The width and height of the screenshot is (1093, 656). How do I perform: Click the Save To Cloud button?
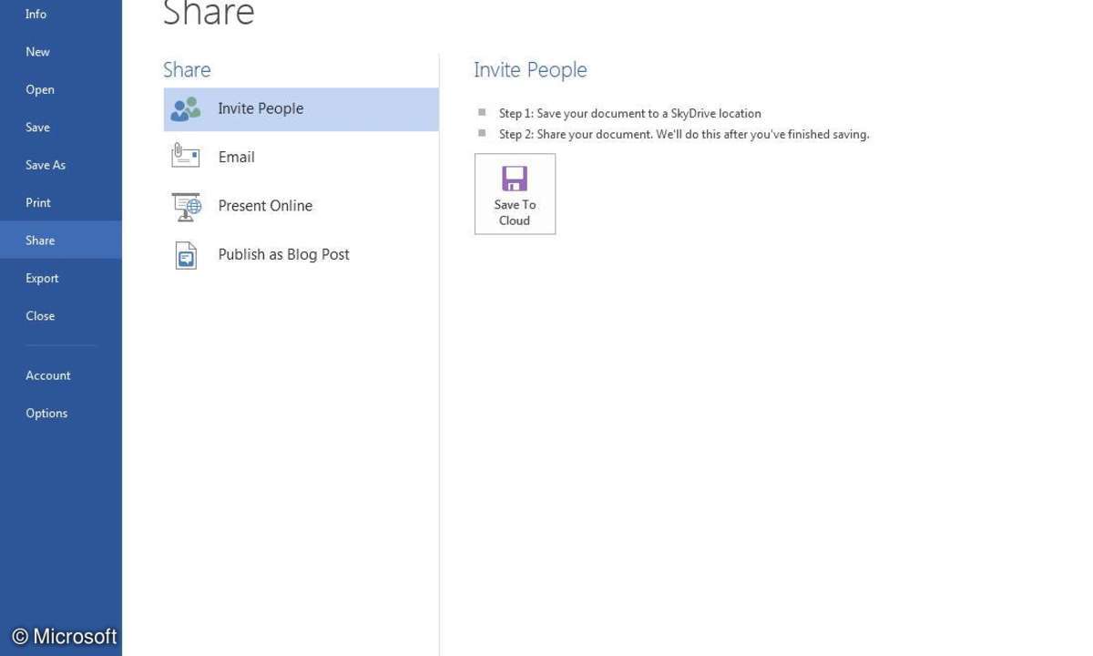(515, 194)
